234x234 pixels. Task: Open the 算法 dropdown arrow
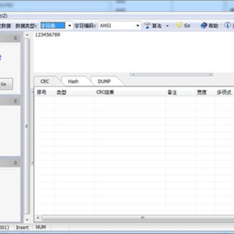[168, 26]
